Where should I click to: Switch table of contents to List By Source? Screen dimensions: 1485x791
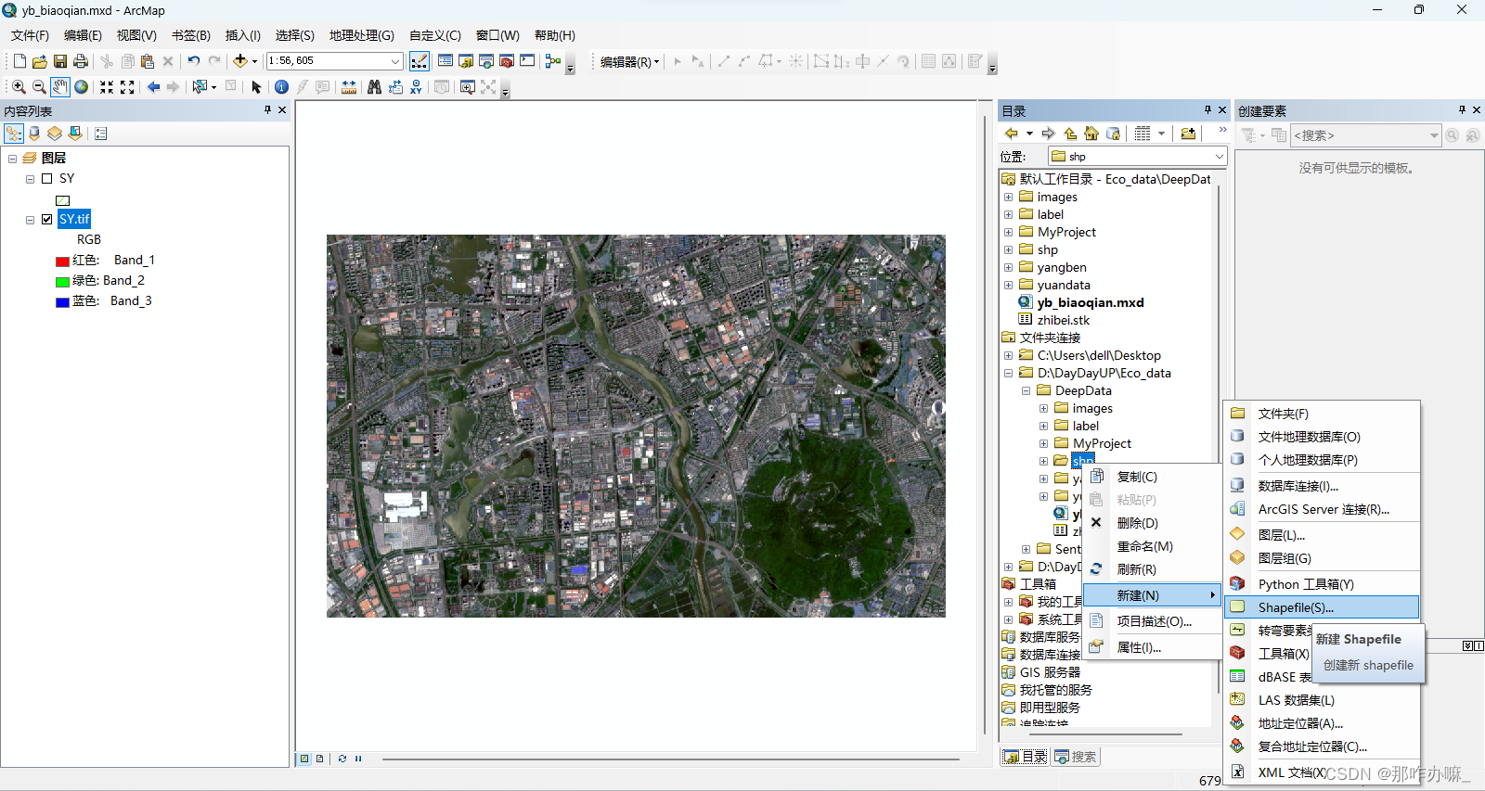34,134
